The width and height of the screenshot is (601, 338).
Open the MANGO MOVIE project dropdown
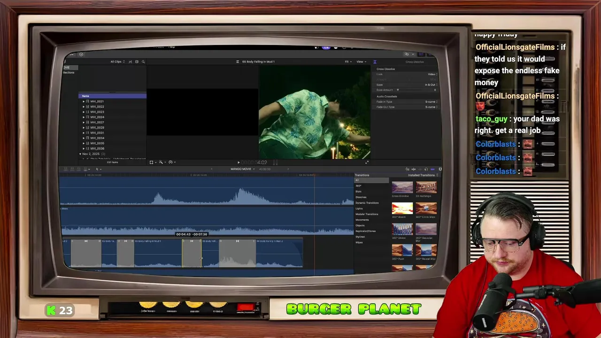[x=243, y=169]
